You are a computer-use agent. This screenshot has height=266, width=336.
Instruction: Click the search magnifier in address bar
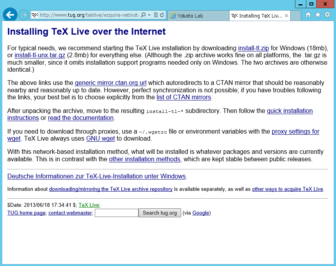point(143,15)
